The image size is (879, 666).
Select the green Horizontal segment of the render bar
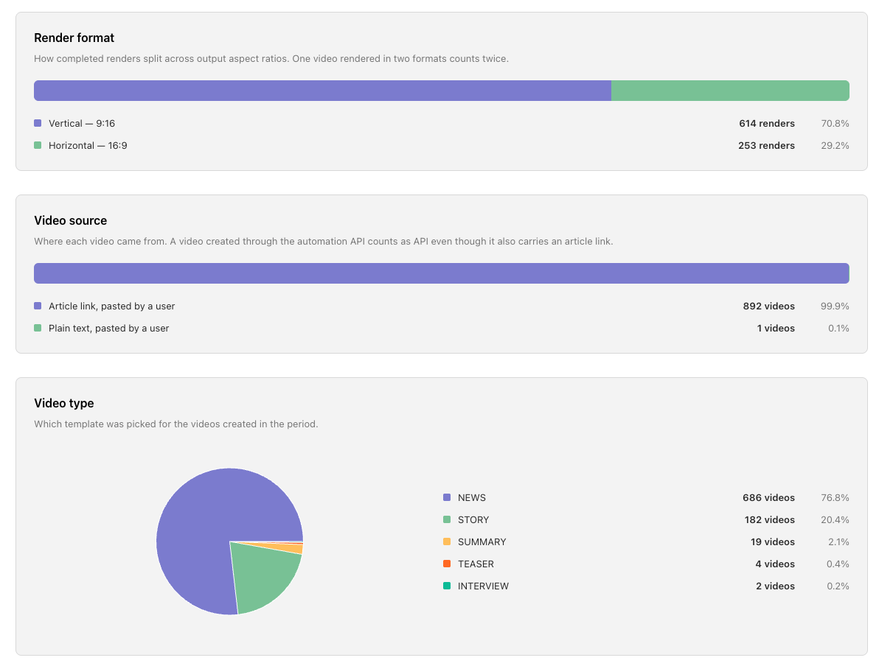730,91
